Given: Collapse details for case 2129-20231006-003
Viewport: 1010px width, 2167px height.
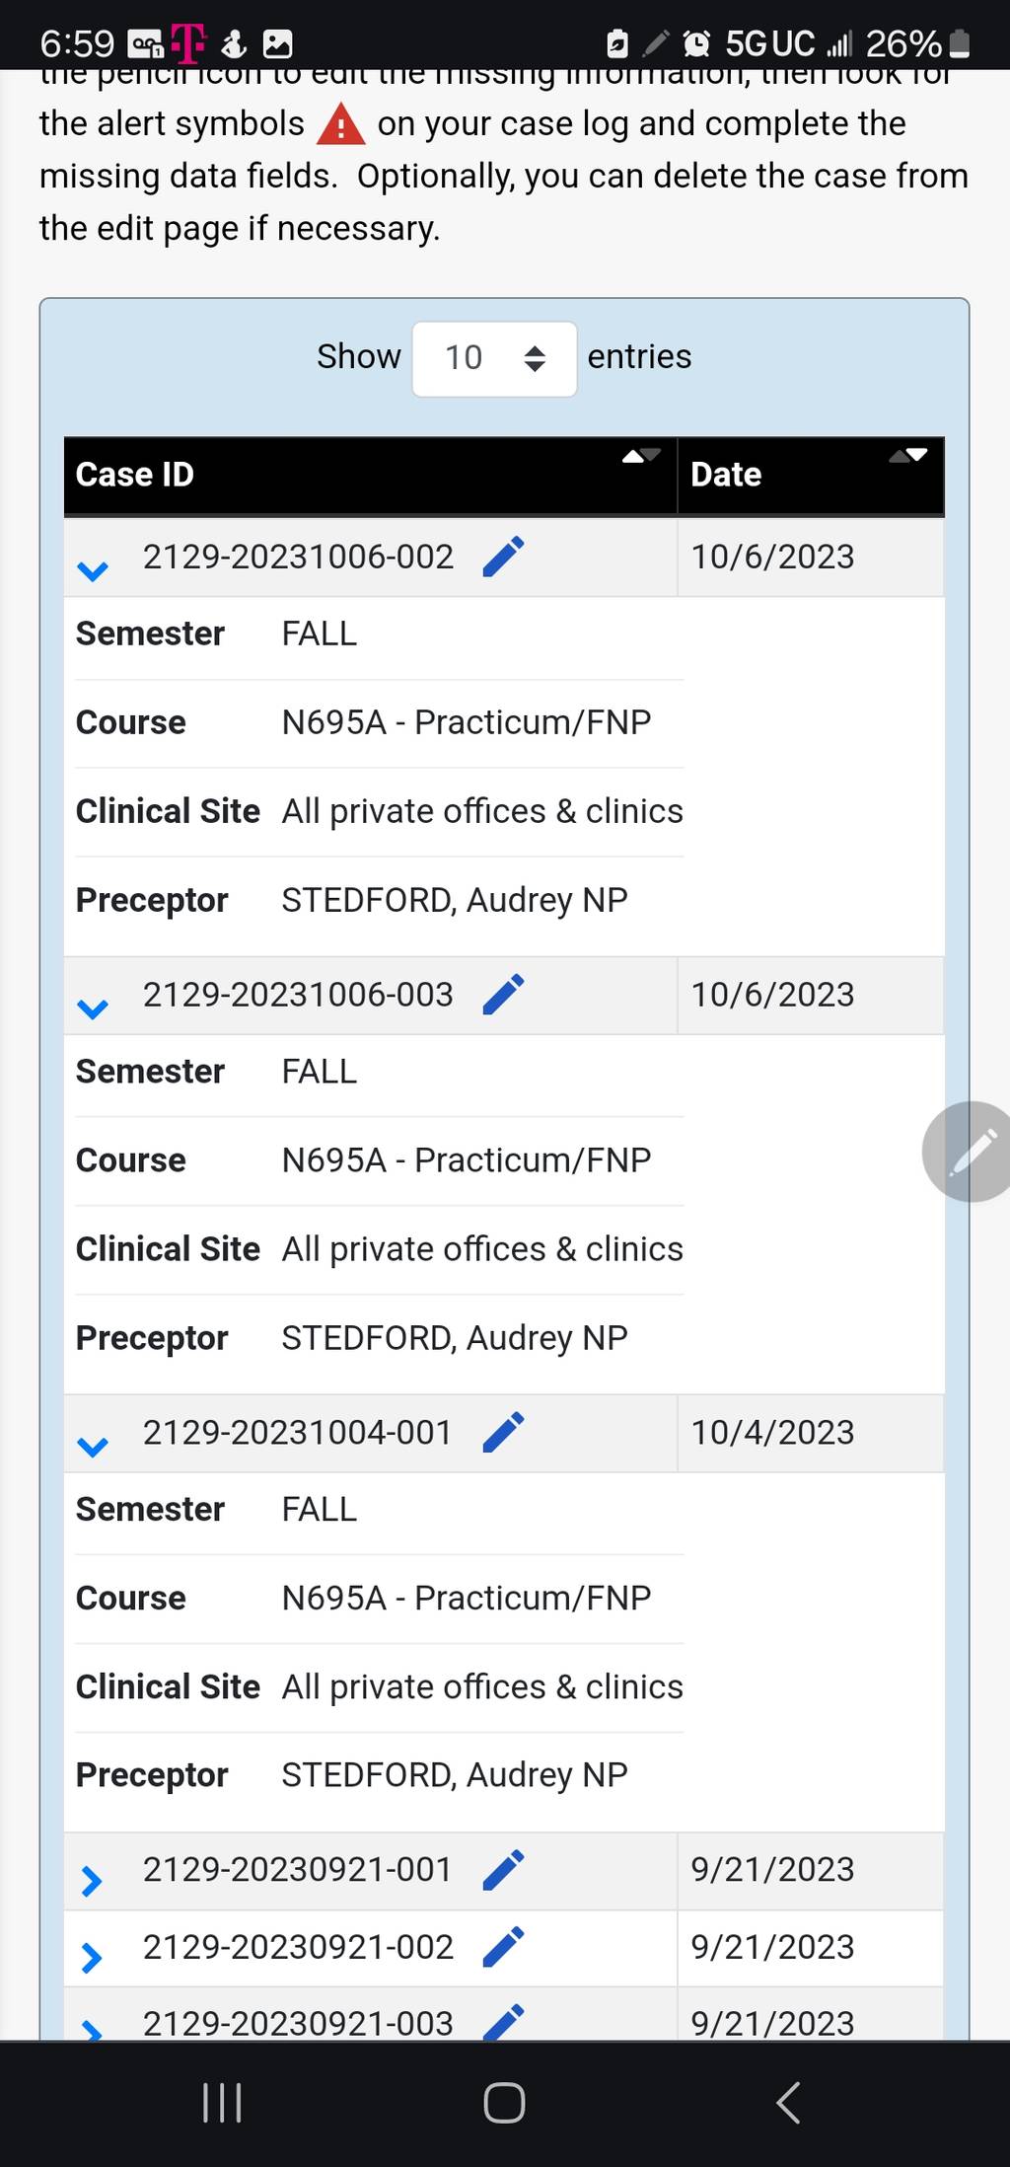Looking at the screenshot, I should coord(93,1009).
